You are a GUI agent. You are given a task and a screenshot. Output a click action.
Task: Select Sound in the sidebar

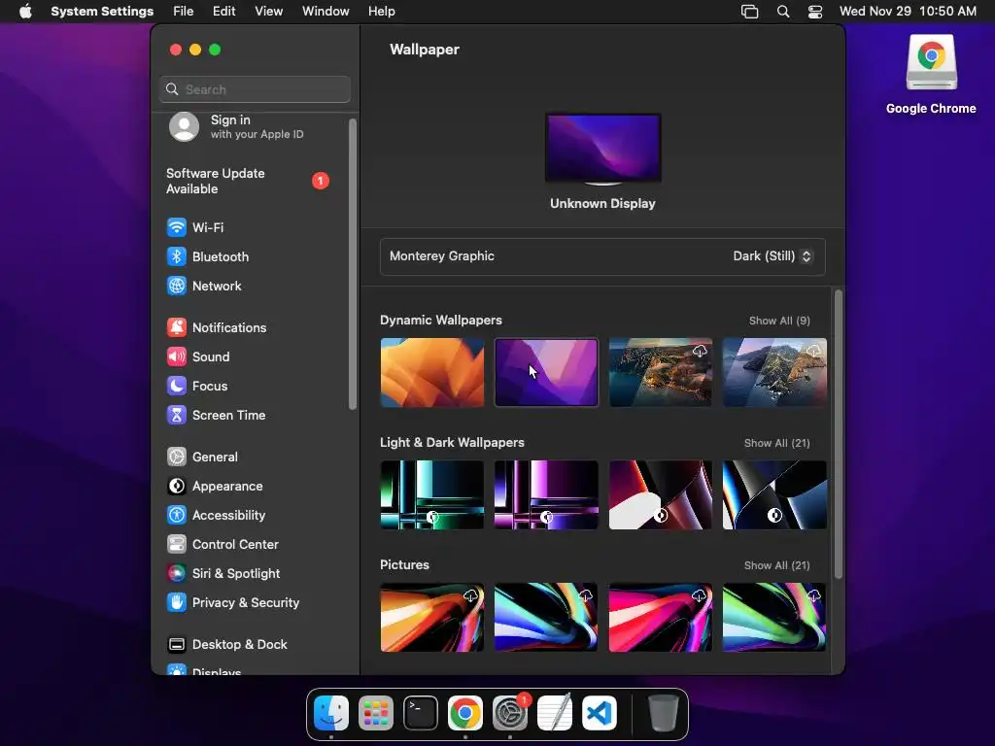click(x=198, y=356)
